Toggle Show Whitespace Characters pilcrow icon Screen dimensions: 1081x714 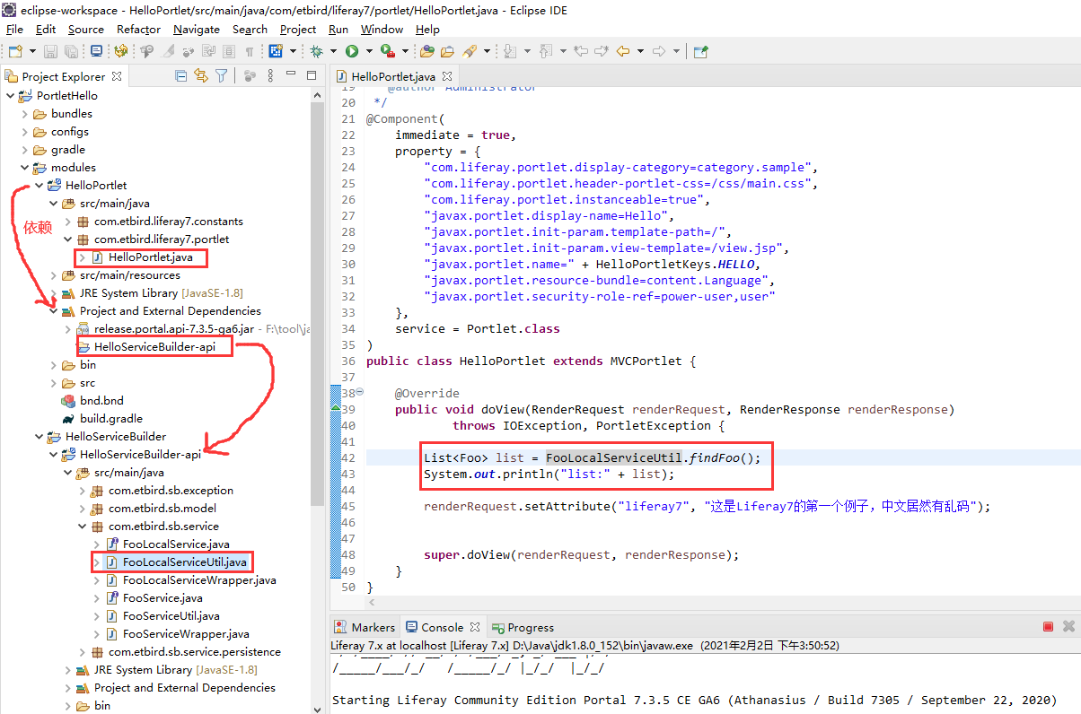tap(250, 51)
